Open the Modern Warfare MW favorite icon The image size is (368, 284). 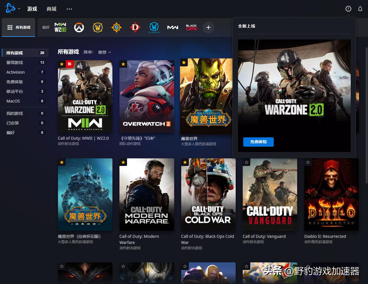[173, 27]
